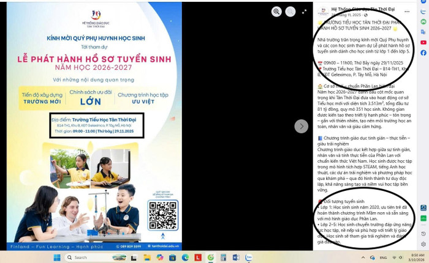Open the translate tool in sidebar

(423, 32)
